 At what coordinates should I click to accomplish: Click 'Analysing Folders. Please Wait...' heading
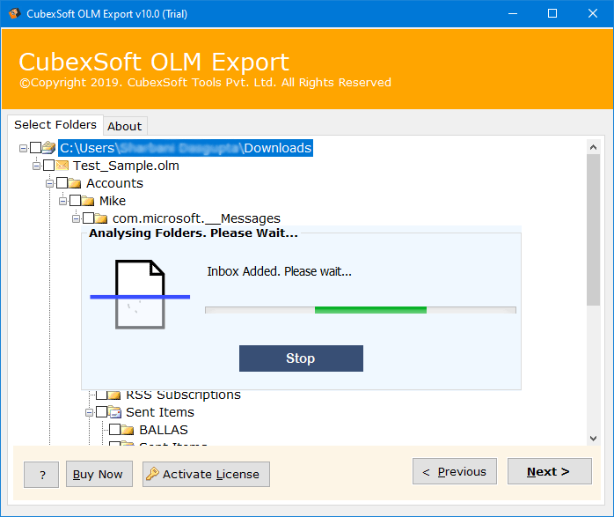194,233
